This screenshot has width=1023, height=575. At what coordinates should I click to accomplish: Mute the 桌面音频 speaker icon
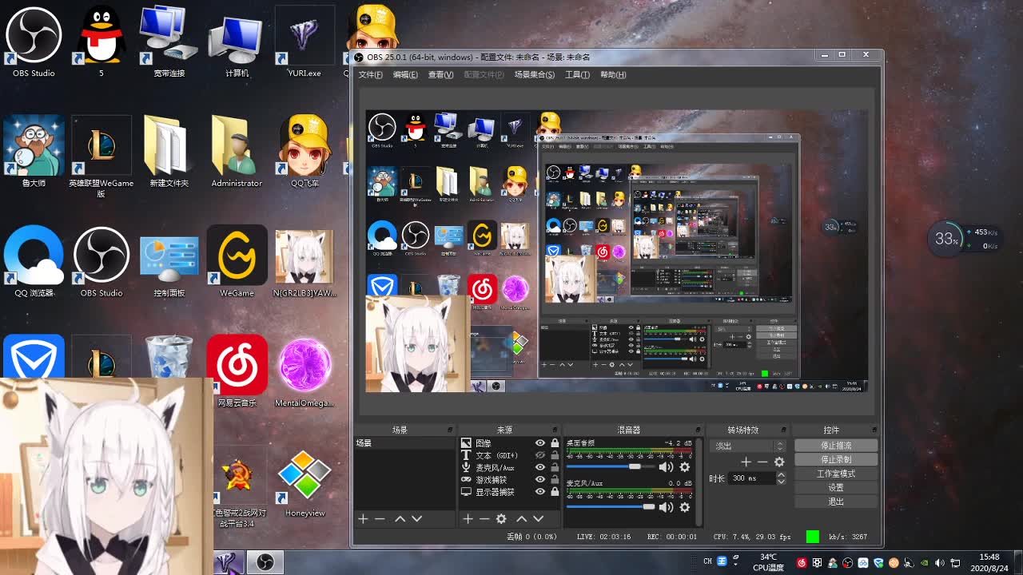tap(666, 467)
